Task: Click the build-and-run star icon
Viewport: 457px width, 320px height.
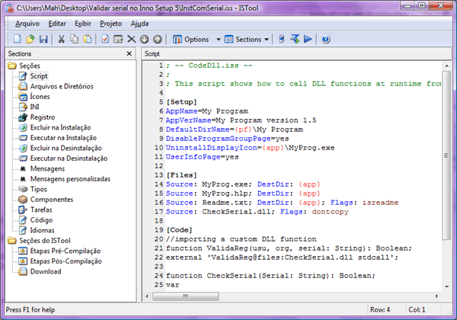Action: pyautogui.click(x=295, y=39)
